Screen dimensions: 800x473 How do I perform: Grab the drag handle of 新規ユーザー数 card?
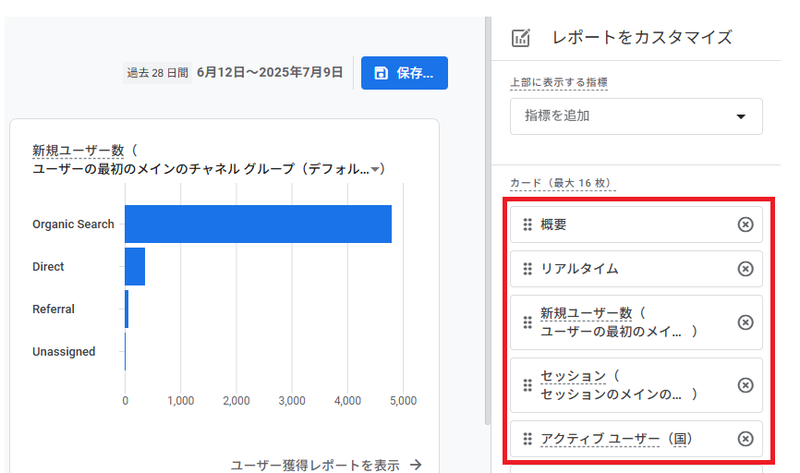coord(527,322)
